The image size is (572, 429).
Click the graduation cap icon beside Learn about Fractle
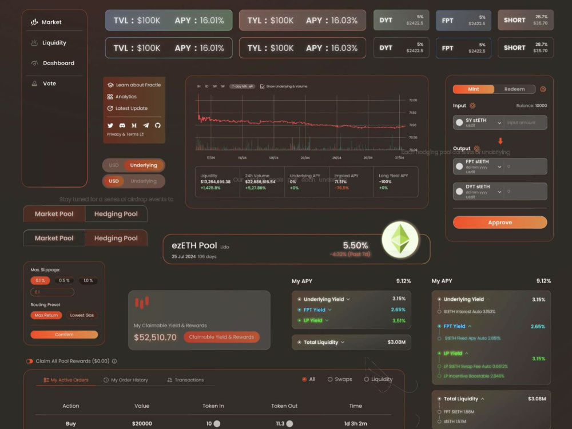click(110, 85)
